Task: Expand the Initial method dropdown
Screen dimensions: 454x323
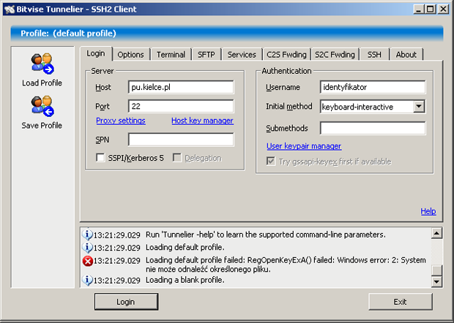Action: [419, 107]
